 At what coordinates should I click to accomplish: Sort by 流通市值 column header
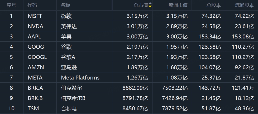click(178, 6)
